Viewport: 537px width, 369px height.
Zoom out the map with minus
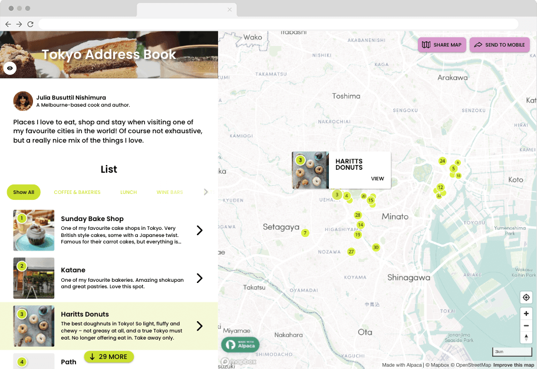pyautogui.click(x=526, y=325)
